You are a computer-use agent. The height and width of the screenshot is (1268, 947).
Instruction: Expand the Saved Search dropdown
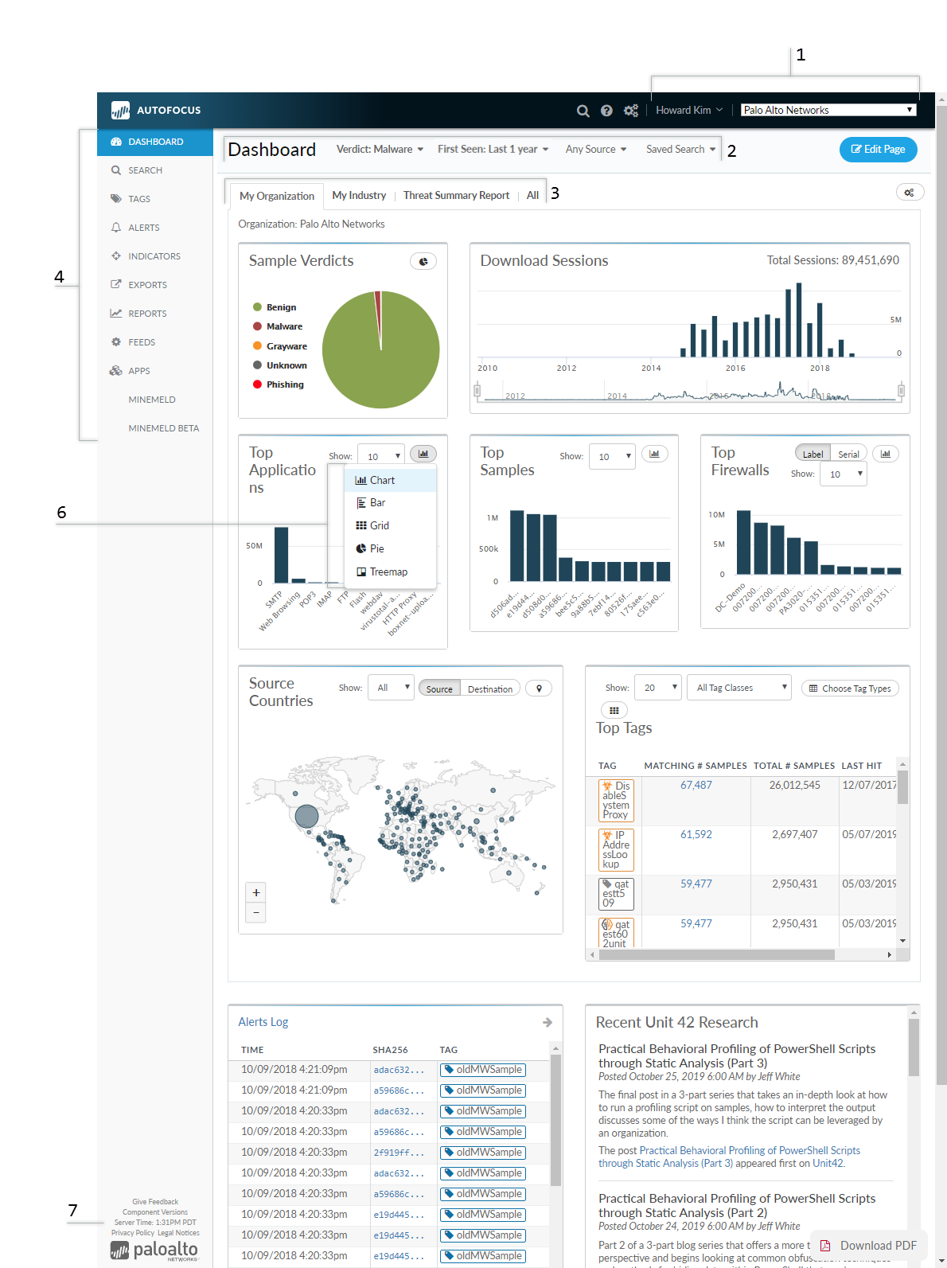coord(680,150)
